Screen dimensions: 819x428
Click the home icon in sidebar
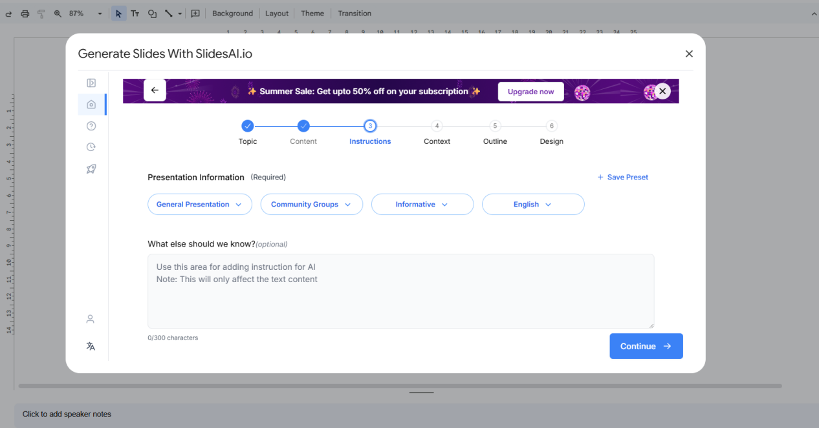click(91, 105)
